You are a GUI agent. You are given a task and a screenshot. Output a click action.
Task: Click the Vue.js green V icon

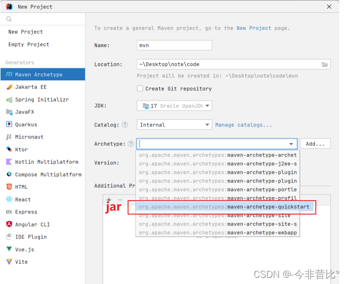pos(9,249)
